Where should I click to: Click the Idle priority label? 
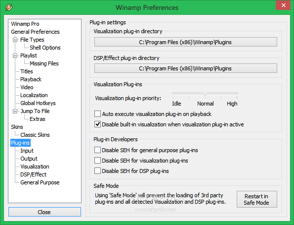[x=176, y=104]
